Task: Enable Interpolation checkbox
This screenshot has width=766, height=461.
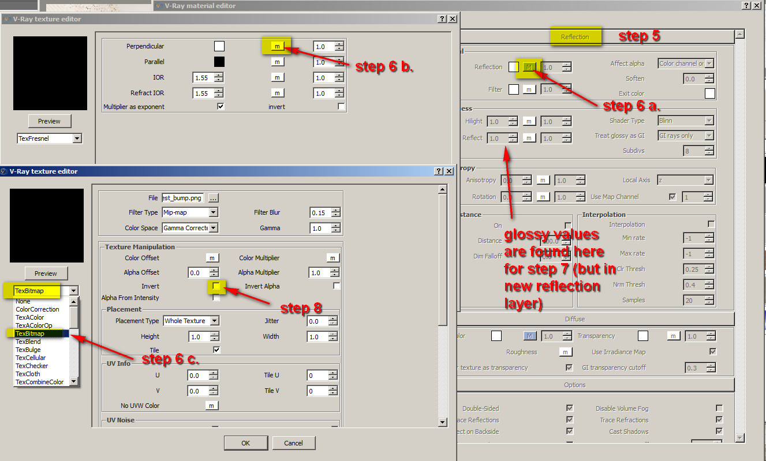Action: [x=711, y=224]
